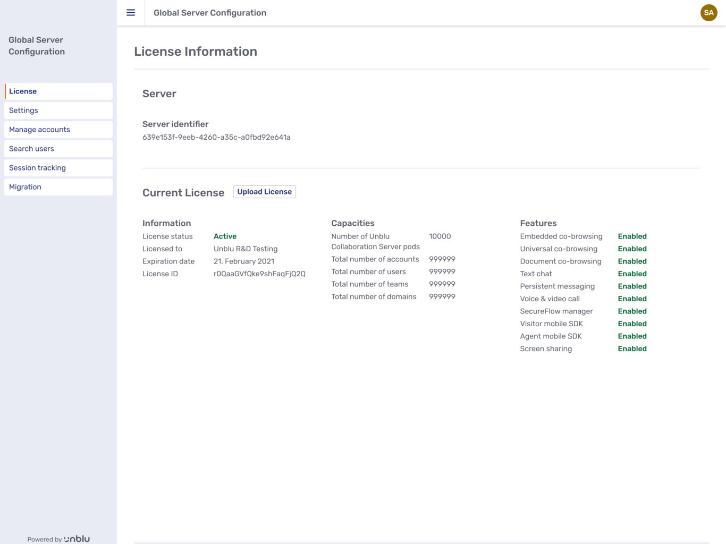Viewport: 726px width, 544px height.
Task: Click the Powered by unblu link
Action: pos(58,538)
